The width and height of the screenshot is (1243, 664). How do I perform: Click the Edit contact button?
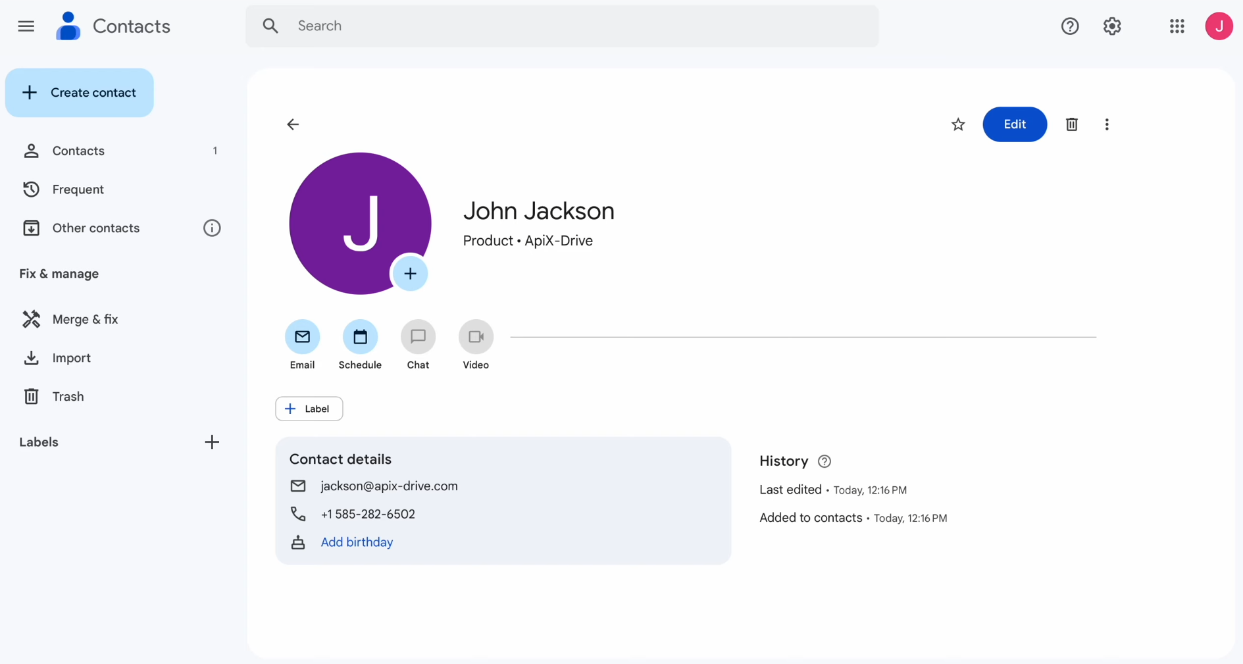1015,124
